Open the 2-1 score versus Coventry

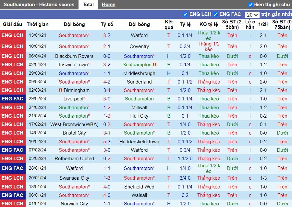coord(107,46)
